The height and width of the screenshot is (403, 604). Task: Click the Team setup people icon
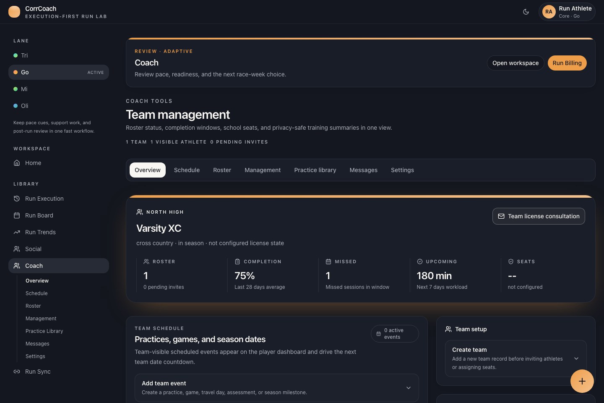click(448, 329)
